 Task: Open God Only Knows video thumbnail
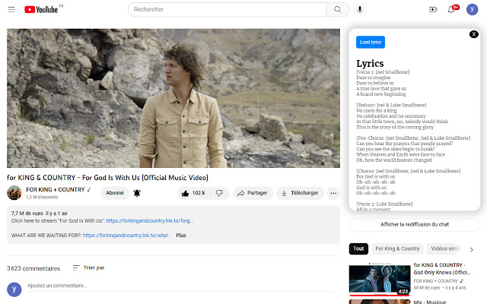[380, 280]
